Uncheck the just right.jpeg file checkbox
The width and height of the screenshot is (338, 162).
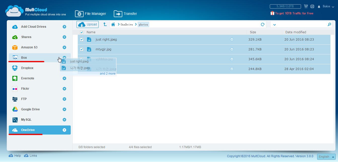point(82,40)
